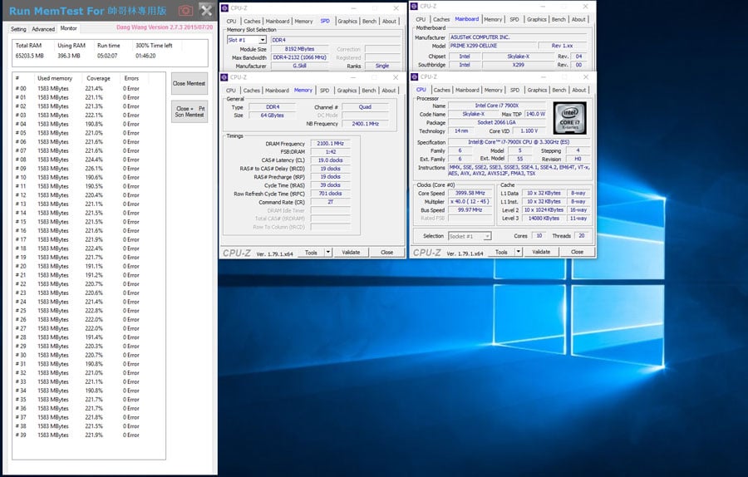
Task: Click the SPD Manufacturer value G.Skill
Action: click(299, 66)
